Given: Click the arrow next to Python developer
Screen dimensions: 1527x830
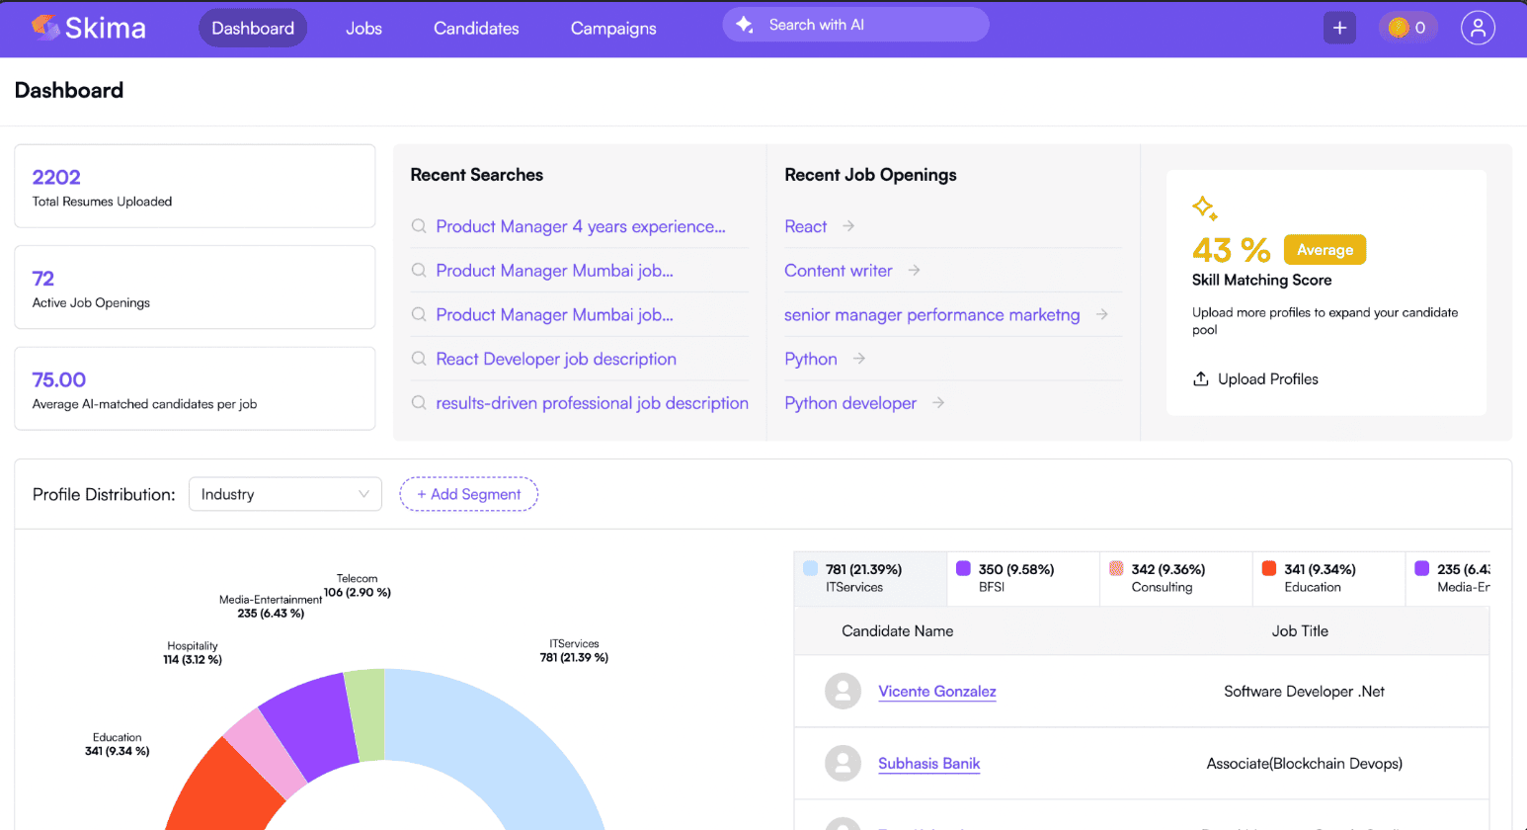Looking at the screenshot, I should [x=938, y=403].
